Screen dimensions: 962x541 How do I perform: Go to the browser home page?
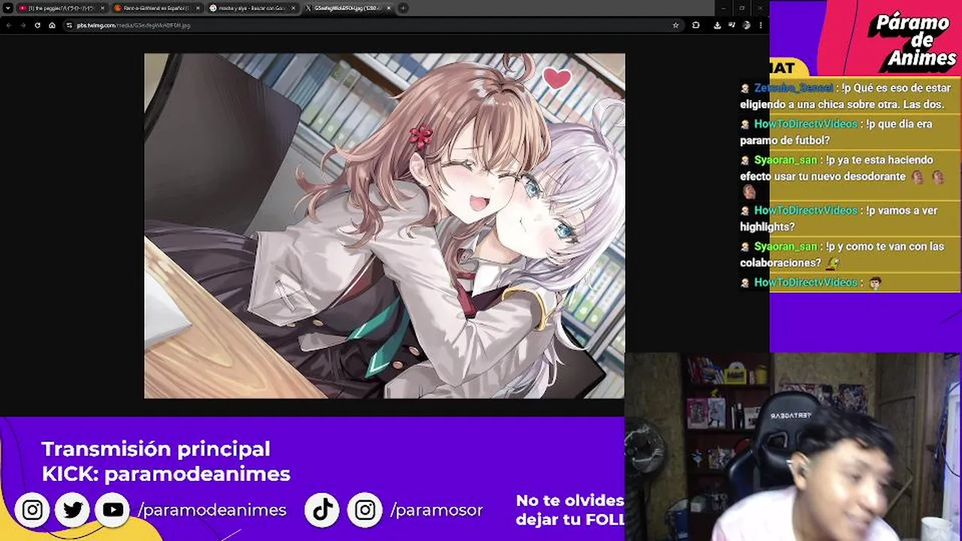pyautogui.click(x=52, y=25)
